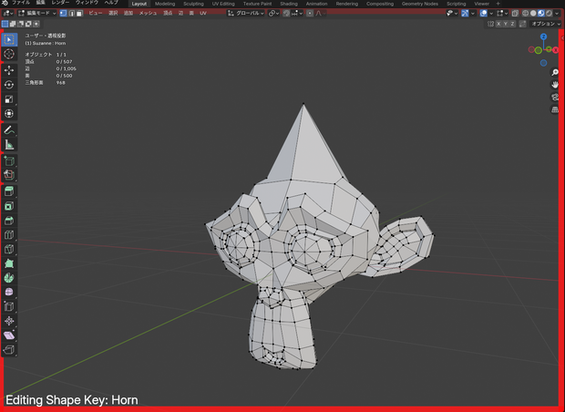565x412 pixels.
Task: Switch to wireframe viewport shading
Action: [x=526, y=14]
